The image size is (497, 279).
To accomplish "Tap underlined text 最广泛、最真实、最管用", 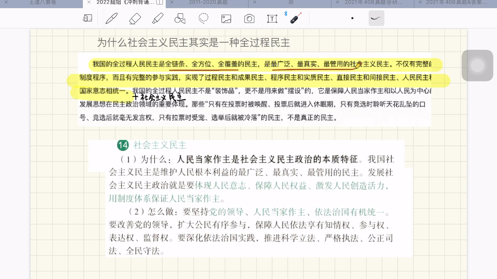I will tap(307, 64).
